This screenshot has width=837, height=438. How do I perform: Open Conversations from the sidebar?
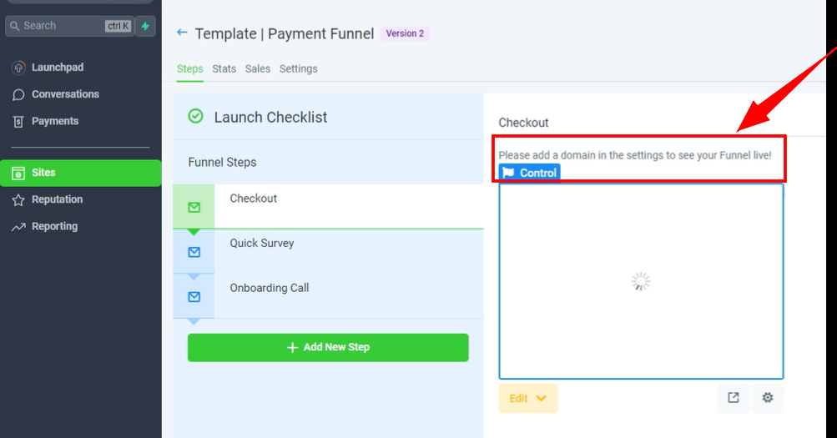click(x=65, y=94)
